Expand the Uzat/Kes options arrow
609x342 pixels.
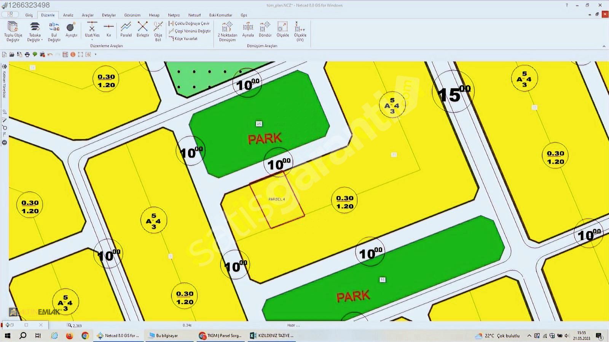coord(92,40)
